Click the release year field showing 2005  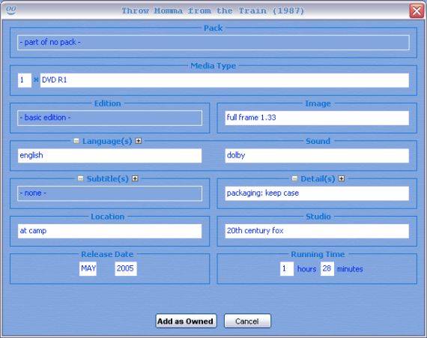[126, 268]
